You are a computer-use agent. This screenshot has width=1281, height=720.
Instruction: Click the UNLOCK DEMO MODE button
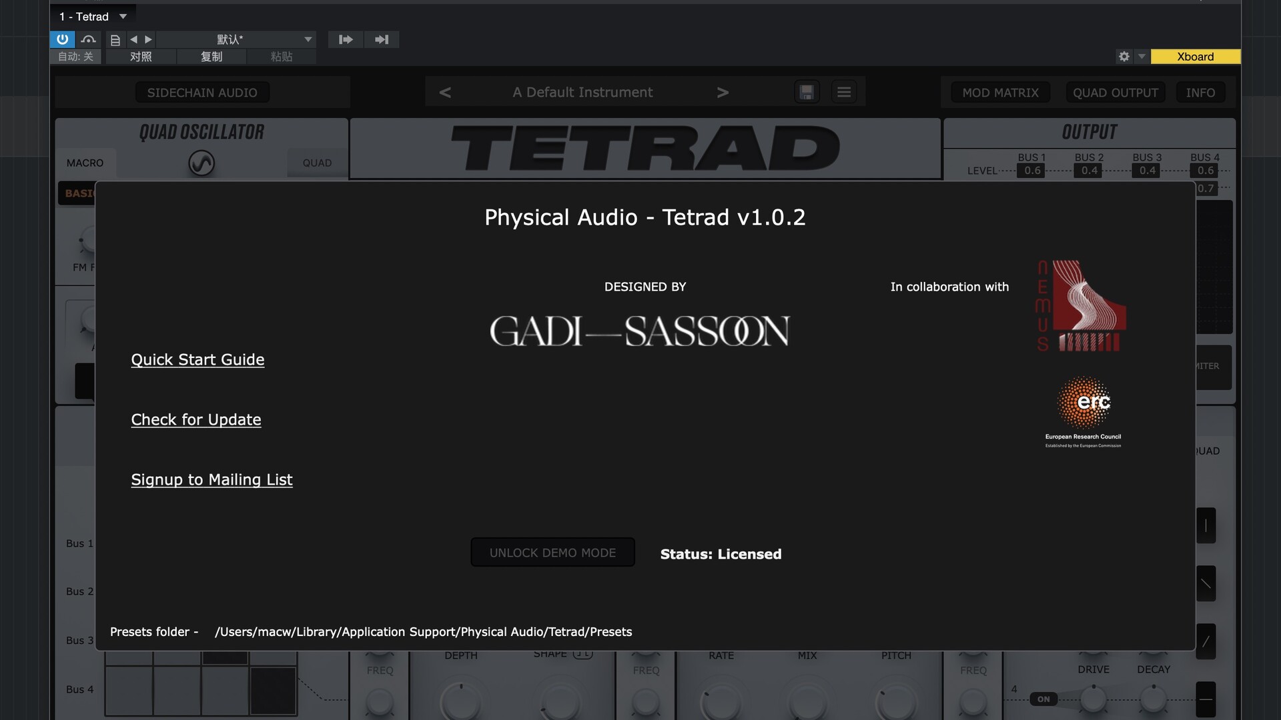click(x=552, y=553)
